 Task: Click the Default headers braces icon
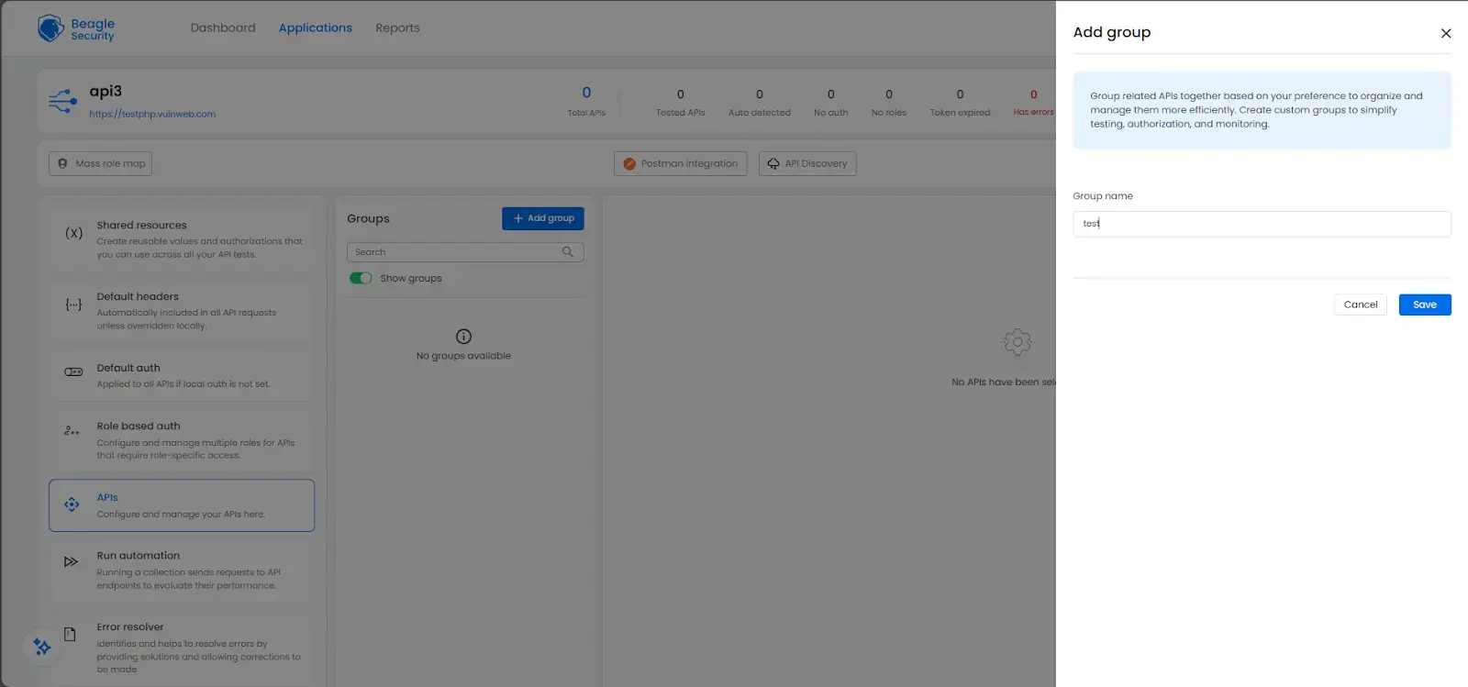click(x=73, y=305)
